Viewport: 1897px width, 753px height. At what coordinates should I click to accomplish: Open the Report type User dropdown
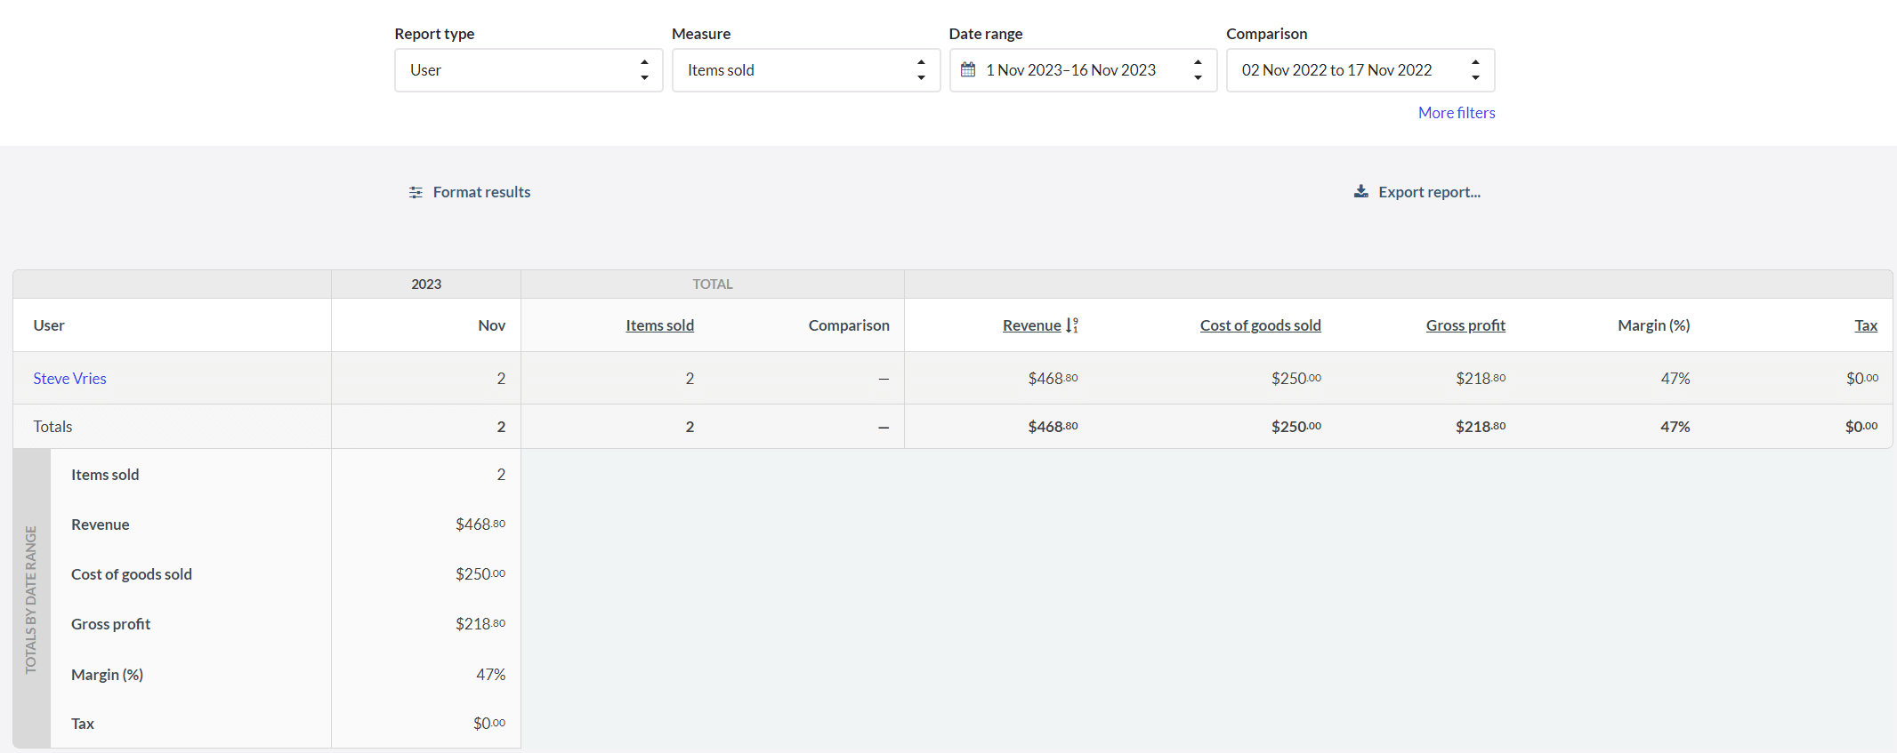[x=529, y=70]
